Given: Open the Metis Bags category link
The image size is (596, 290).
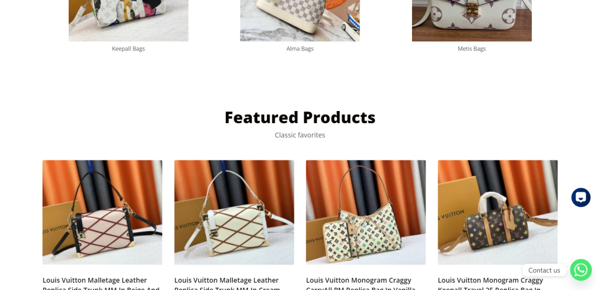Looking at the screenshot, I should (471, 49).
